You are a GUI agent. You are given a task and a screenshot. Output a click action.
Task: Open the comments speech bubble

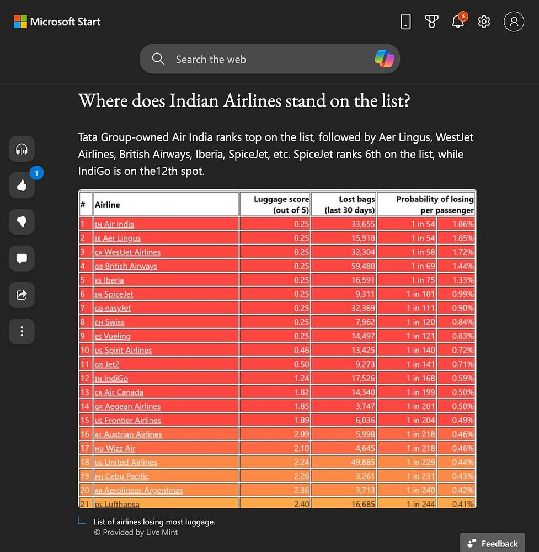(x=22, y=258)
